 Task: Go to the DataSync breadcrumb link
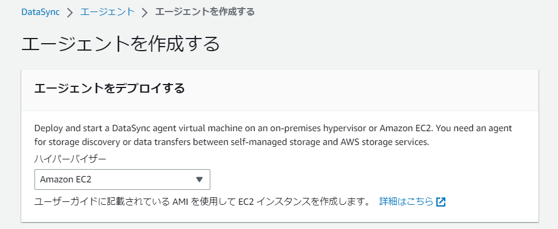click(40, 12)
